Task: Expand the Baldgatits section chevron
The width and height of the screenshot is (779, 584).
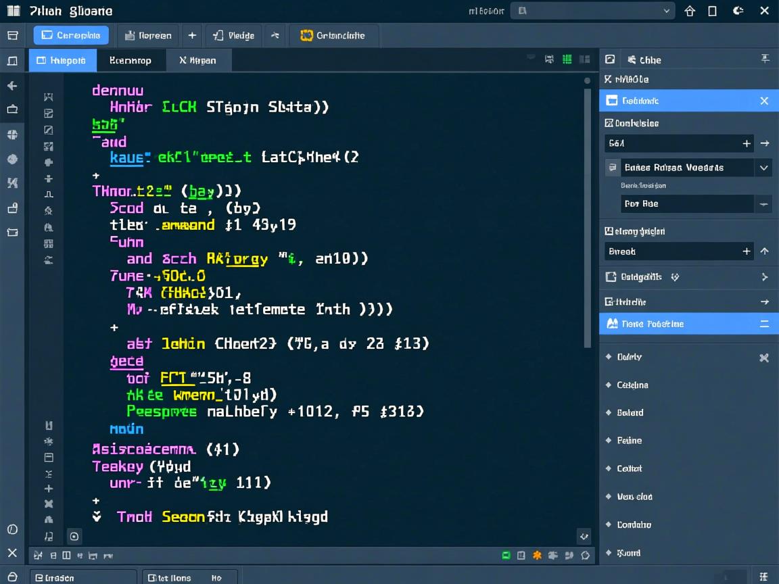Action: click(764, 277)
